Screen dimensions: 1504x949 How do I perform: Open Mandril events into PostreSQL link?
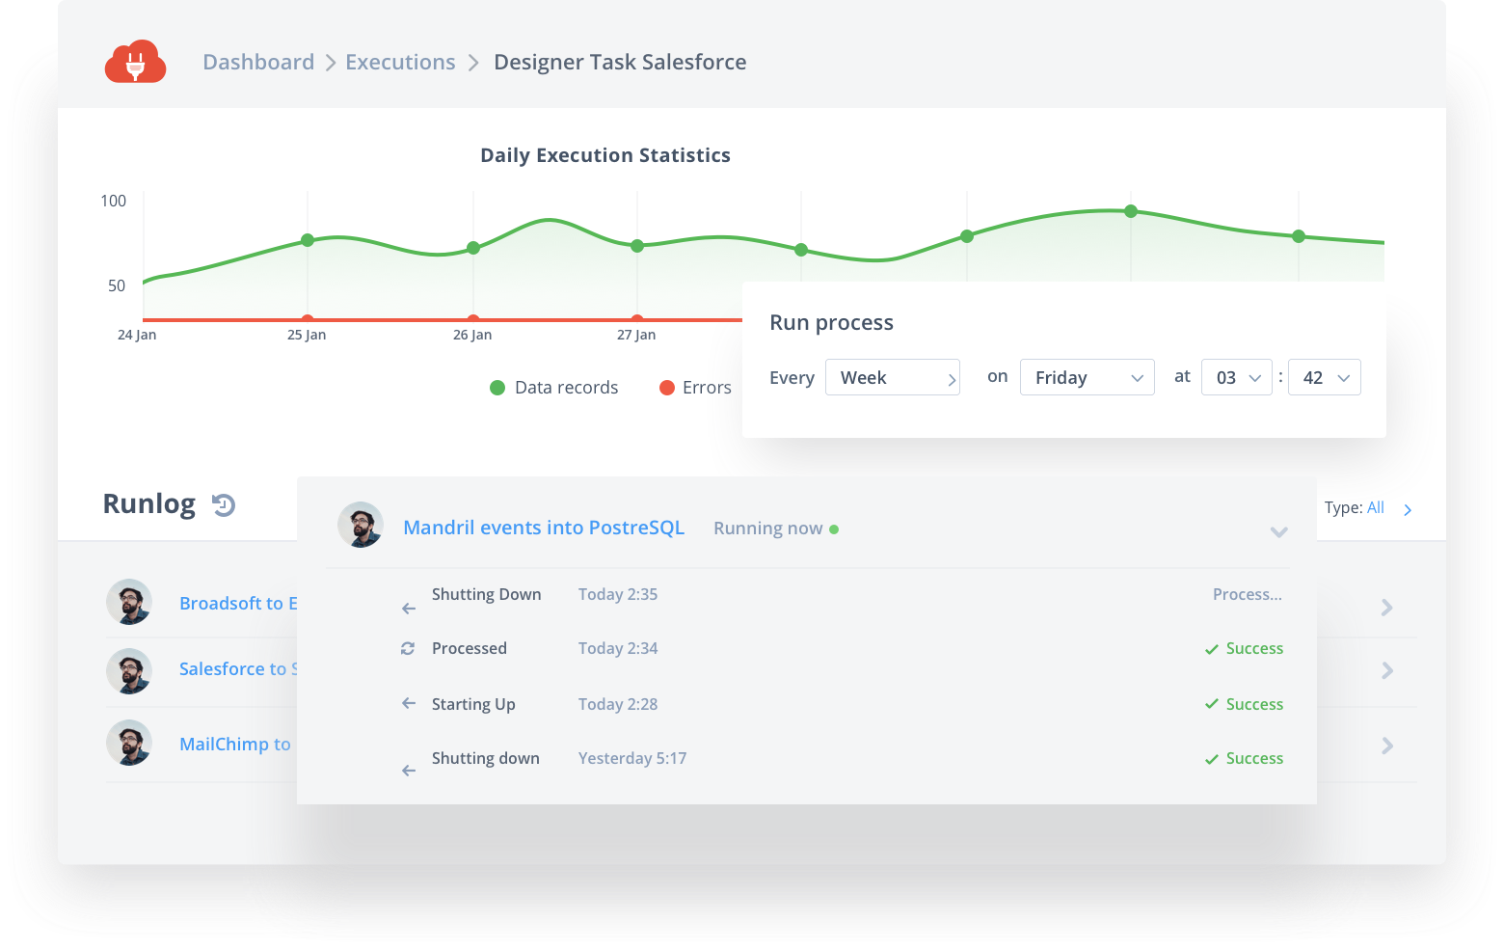[544, 528]
